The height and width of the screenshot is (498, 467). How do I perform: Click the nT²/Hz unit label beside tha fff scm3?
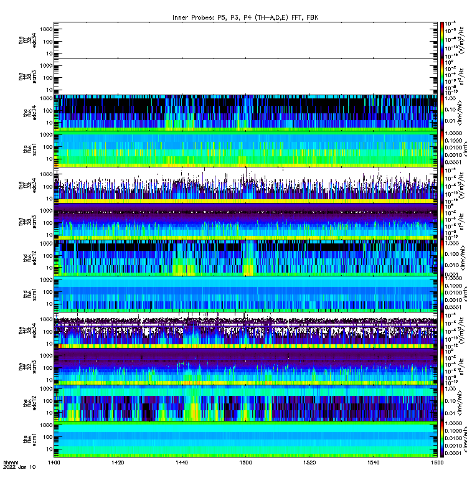(x=463, y=77)
